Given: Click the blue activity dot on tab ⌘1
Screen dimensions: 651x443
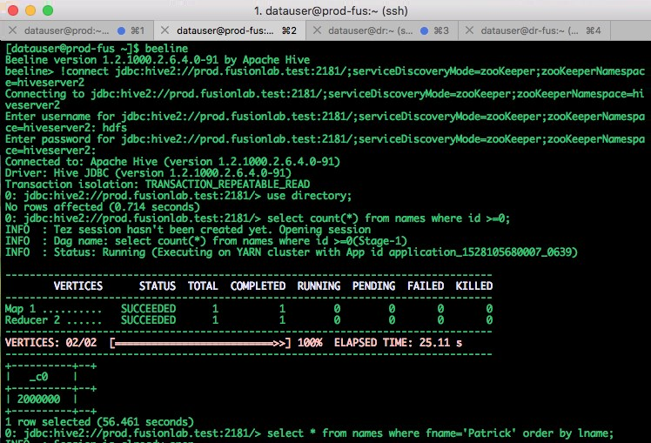Looking at the screenshot, I should (121, 30).
